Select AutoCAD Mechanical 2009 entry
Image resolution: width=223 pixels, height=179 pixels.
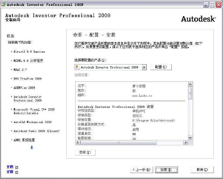click(33, 122)
